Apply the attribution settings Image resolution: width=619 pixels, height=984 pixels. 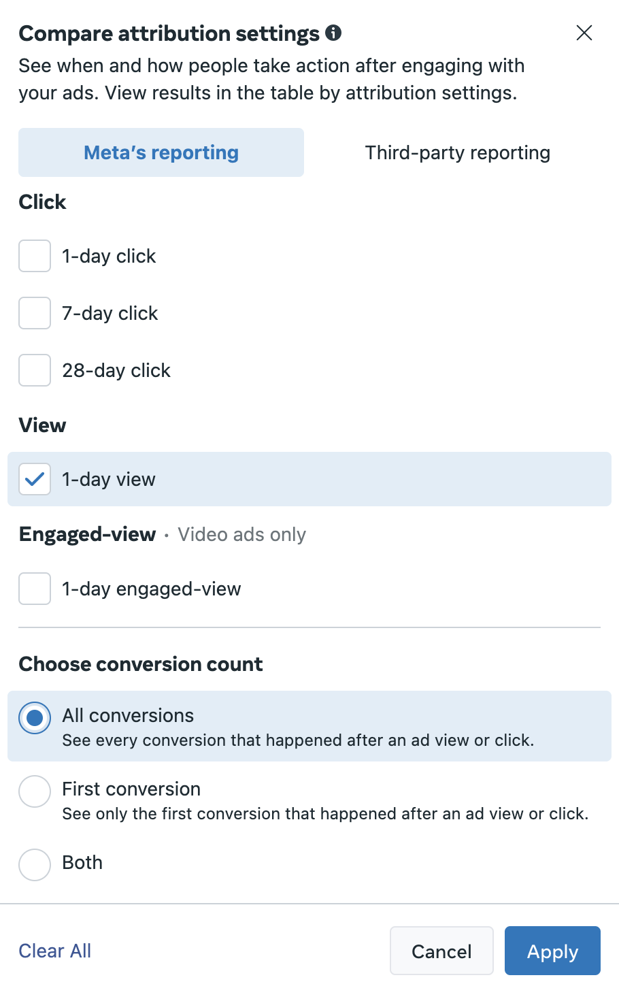(x=552, y=951)
